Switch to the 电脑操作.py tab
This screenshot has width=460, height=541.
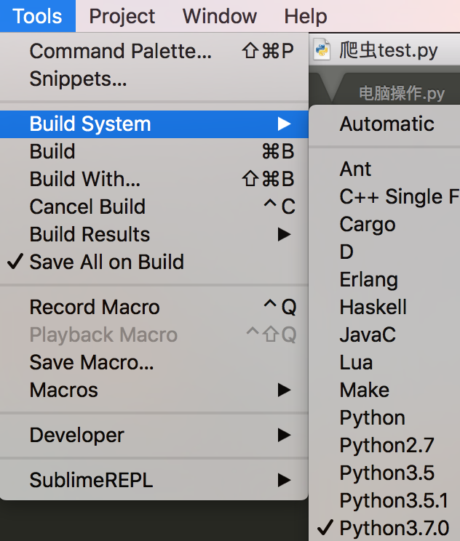401,94
